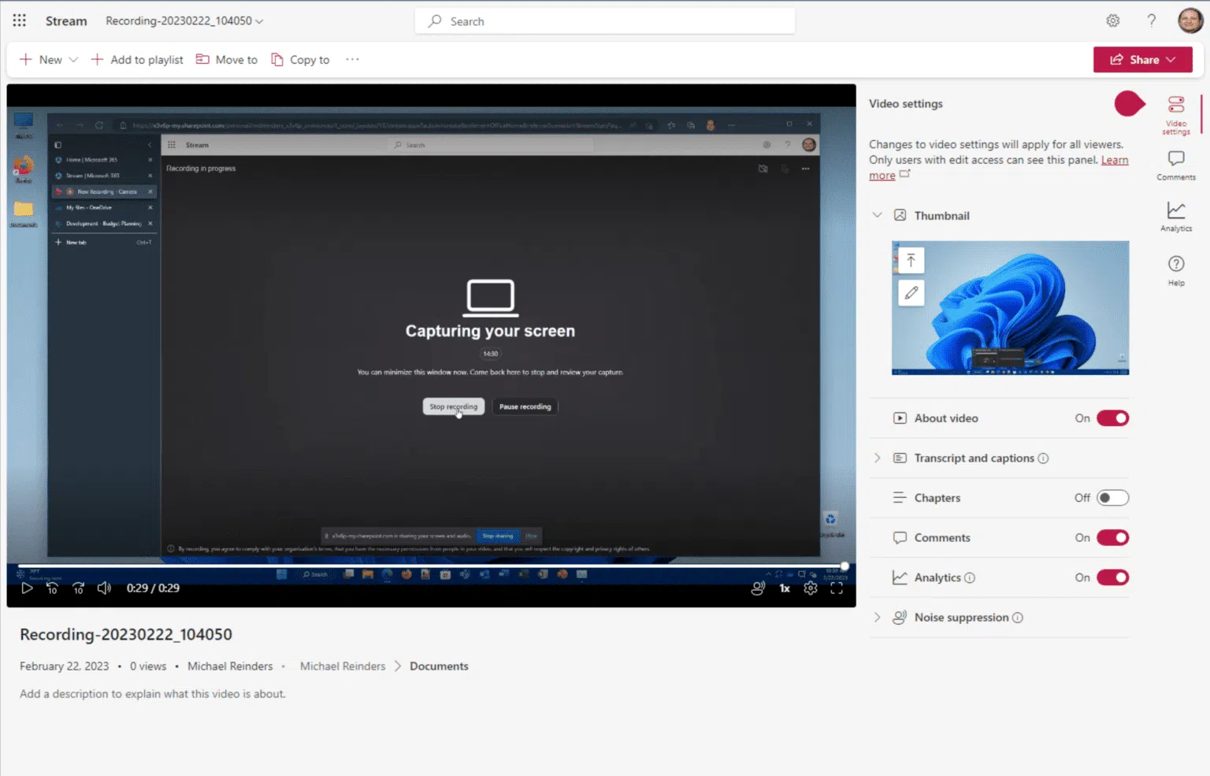Disable comments on the video
Image resolution: width=1210 pixels, height=776 pixels.
tap(1112, 537)
